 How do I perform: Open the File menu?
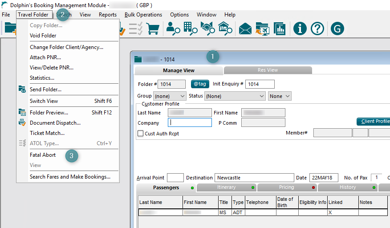tap(6, 15)
